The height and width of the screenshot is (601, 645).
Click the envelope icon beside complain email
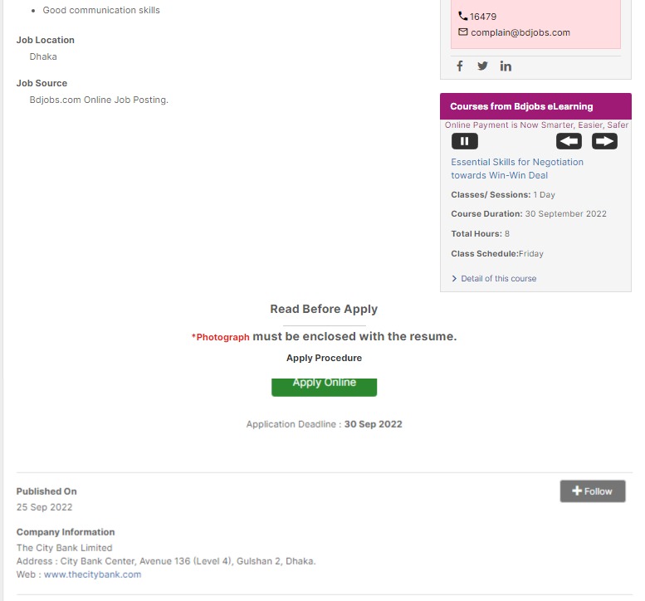(463, 32)
